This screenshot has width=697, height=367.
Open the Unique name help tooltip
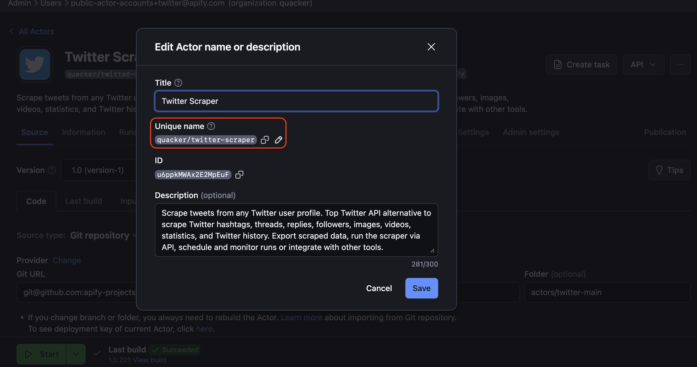[x=211, y=126]
